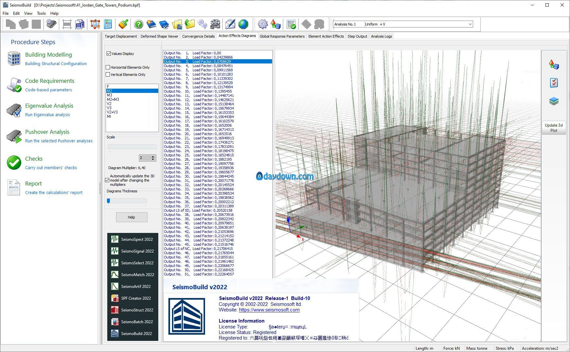
Task: Click the blue book with star icon
Action: pyautogui.click(x=151, y=24)
